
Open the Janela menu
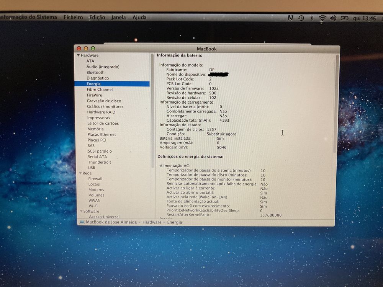coord(118,17)
